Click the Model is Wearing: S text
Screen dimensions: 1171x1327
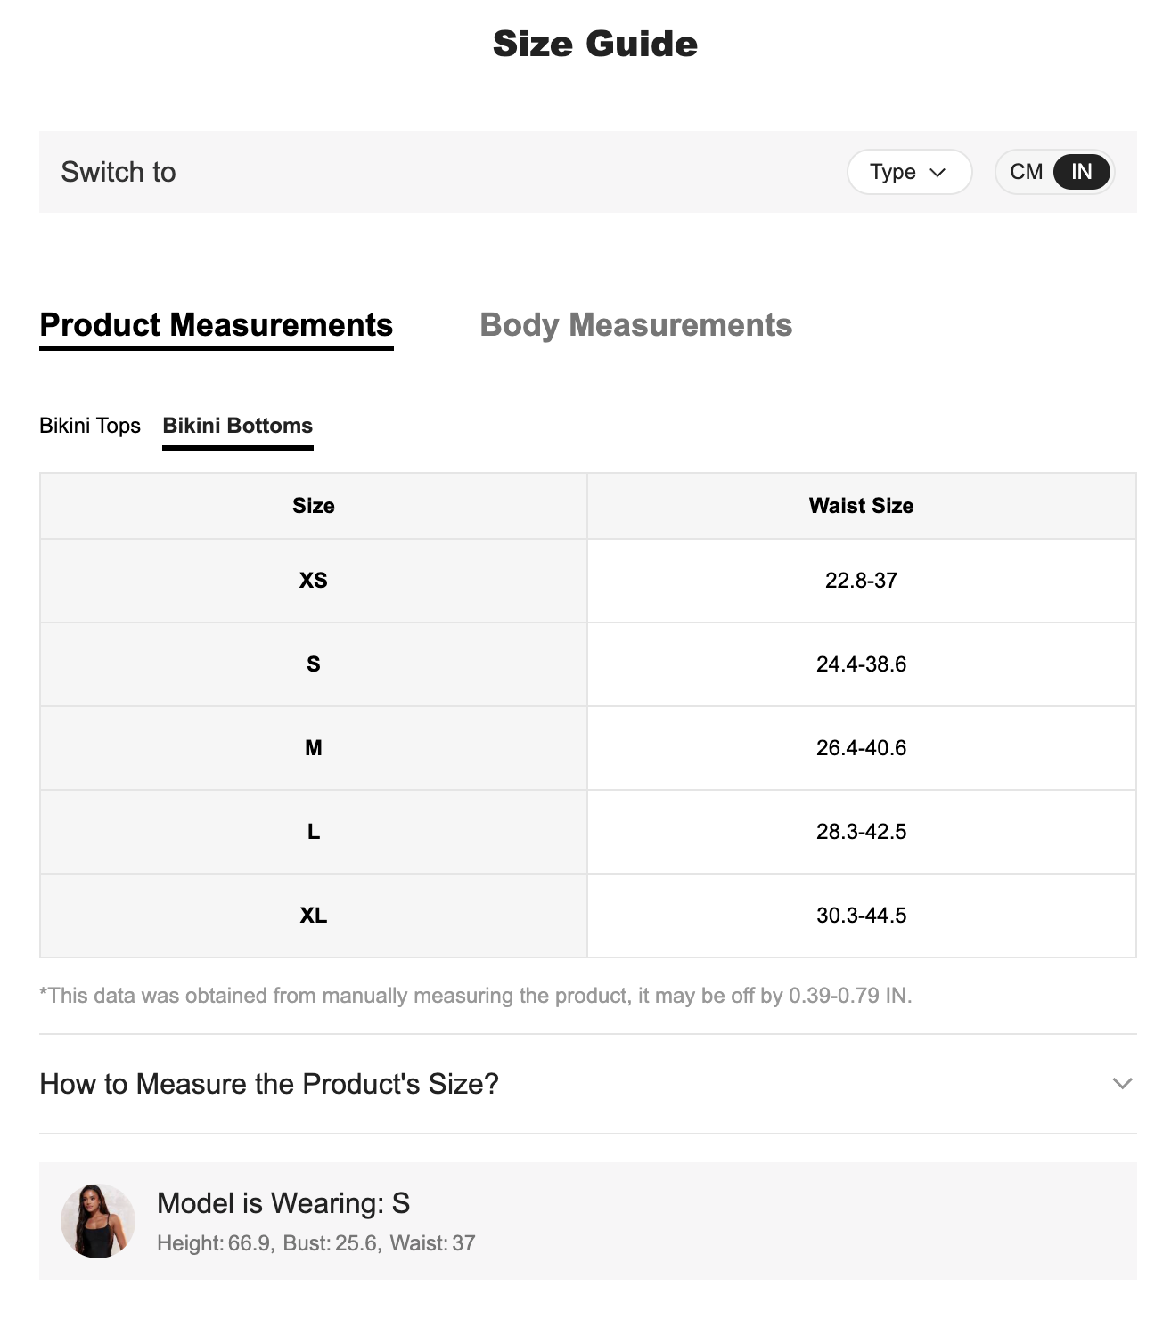click(283, 1203)
